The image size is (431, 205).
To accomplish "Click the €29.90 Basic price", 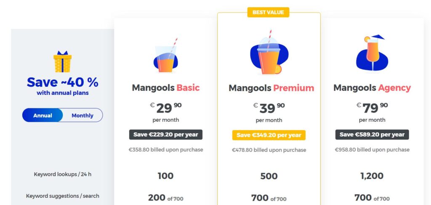I will pos(165,108).
